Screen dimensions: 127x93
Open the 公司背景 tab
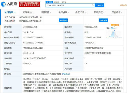[10, 12]
